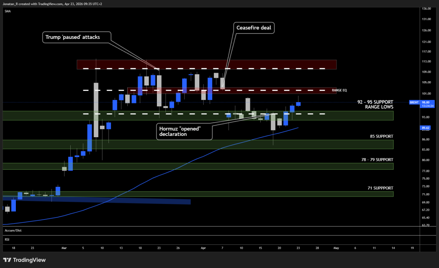
Task: Click the Hormuz opened declaration callout
Action: 183,132
